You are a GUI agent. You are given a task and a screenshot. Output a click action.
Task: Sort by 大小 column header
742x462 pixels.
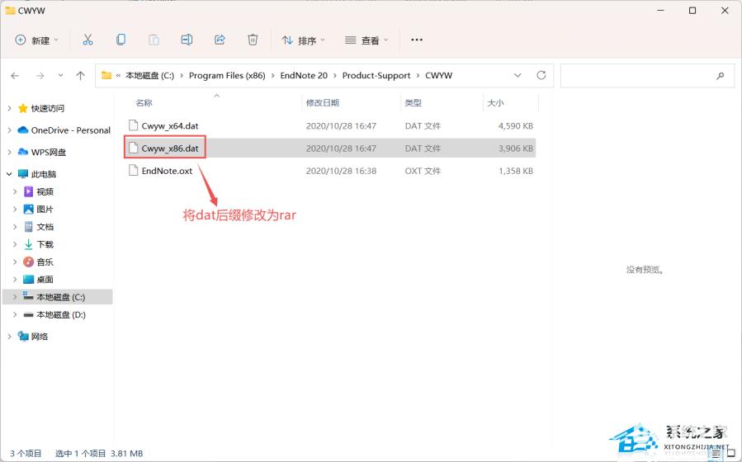495,102
